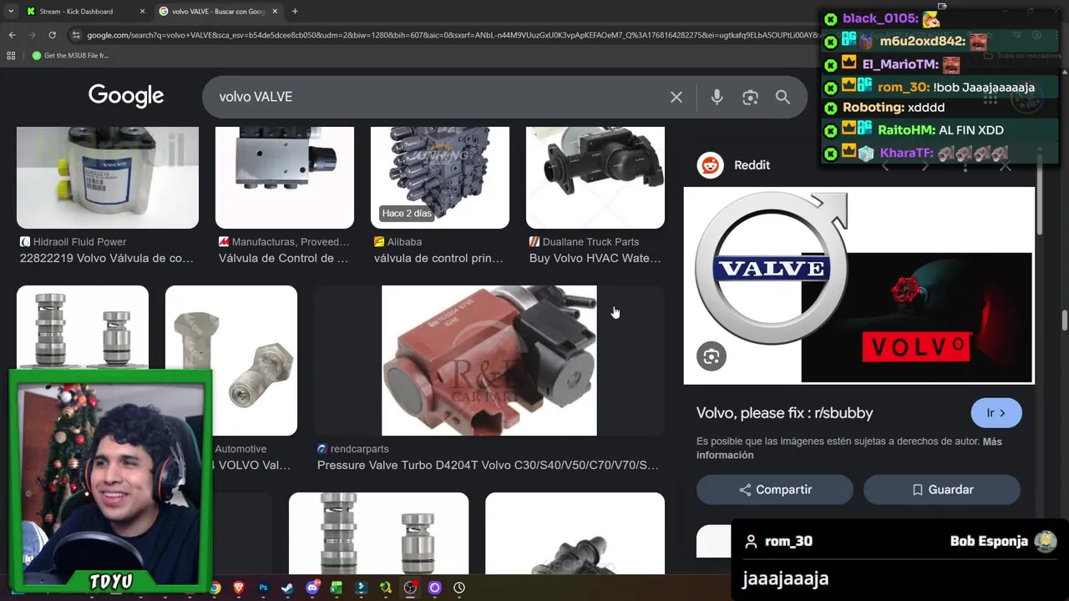Open Photoshop from the taskbar
Viewport: 1069px width, 601px height.
(263, 588)
